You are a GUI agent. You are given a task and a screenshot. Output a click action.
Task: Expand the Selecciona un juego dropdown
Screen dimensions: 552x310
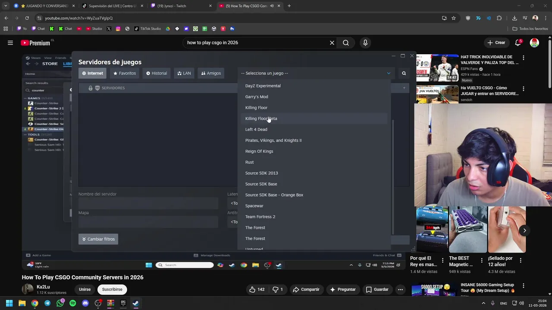click(x=316, y=73)
